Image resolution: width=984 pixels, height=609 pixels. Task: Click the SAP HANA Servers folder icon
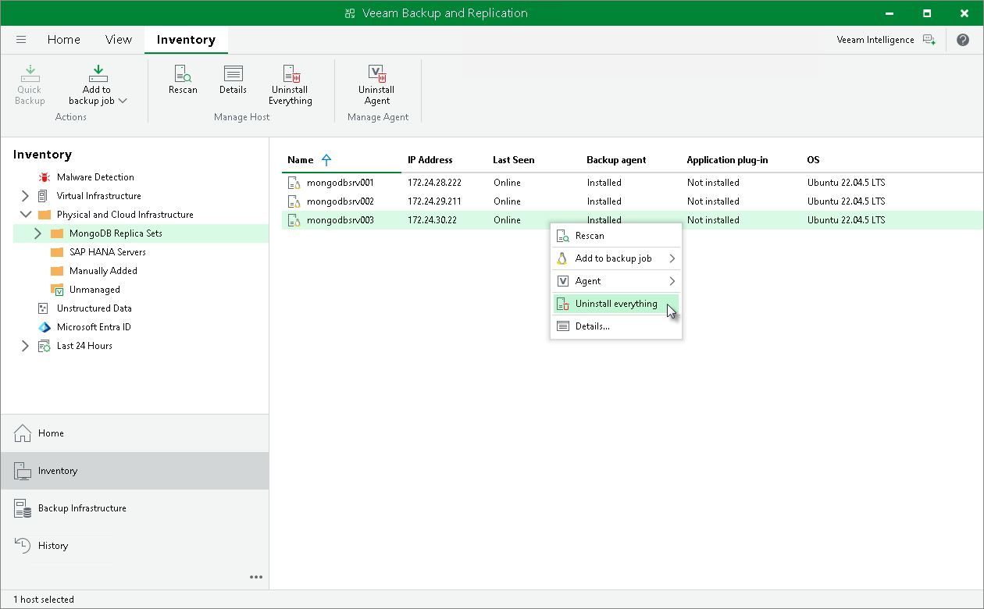click(x=56, y=252)
